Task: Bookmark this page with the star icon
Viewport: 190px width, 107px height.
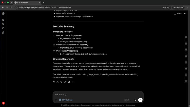Action: coord(168,8)
